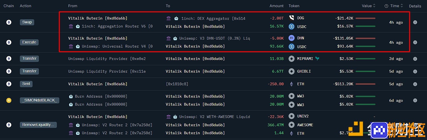Sort by the Time column arrows
The height and width of the screenshot is (140, 427).
coord(402,6)
